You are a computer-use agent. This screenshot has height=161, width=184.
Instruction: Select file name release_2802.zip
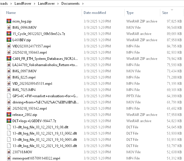point(25,115)
